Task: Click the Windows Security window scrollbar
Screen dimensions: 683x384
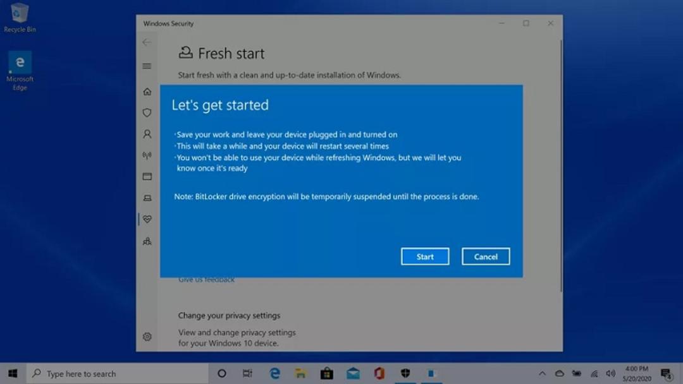Action: [561, 165]
